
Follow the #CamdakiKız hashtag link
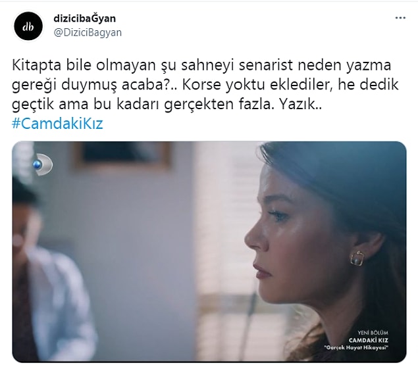pos(57,124)
